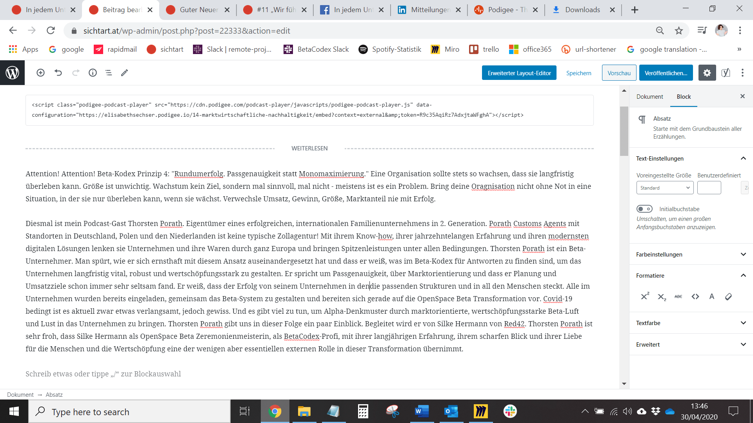Switch to the Downloads browser tab

click(x=583, y=10)
